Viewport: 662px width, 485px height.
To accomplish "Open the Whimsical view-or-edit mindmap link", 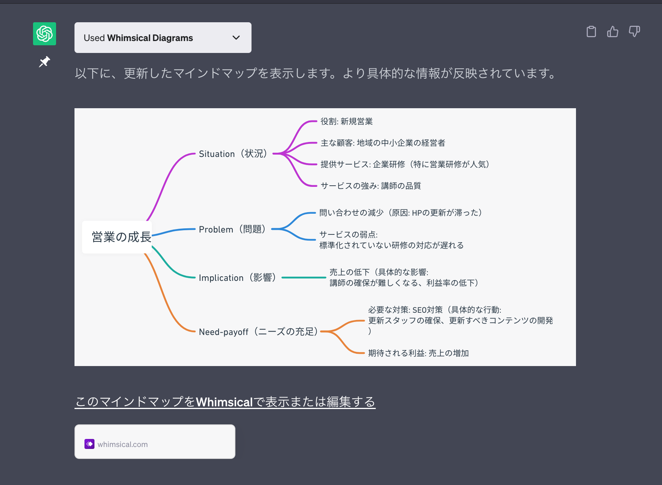I will 225,402.
